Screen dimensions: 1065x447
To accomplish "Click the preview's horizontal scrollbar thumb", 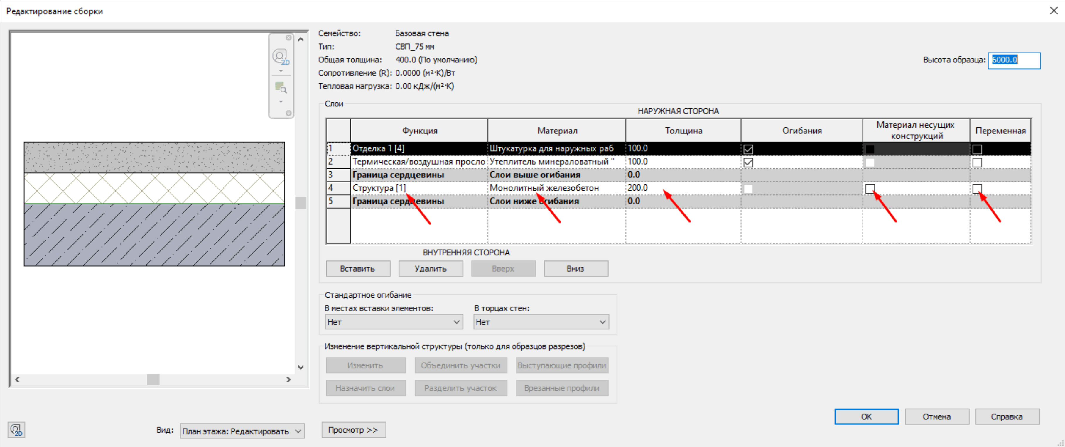I will click(153, 379).
